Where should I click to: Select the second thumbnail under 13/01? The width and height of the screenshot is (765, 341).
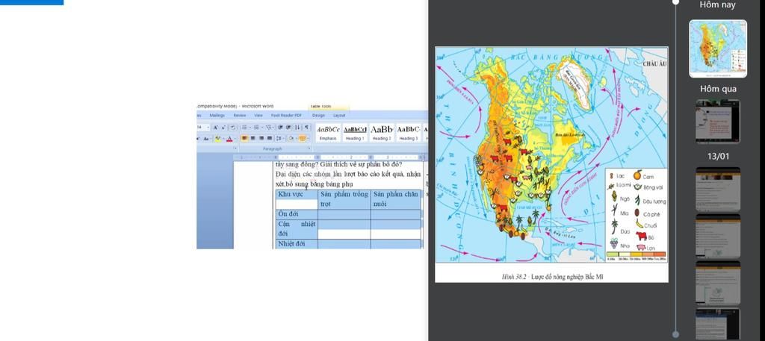click(718, 236)
